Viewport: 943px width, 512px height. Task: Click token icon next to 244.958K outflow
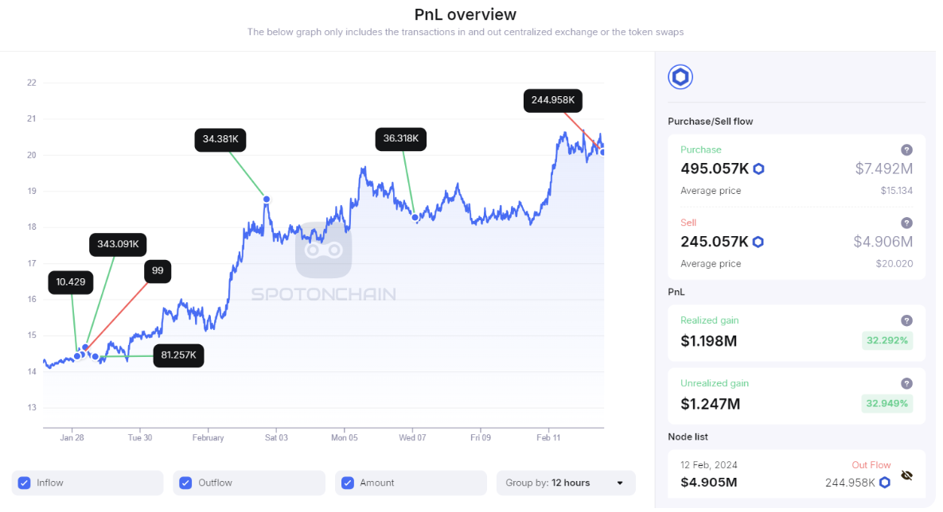[x=885, y=482]
